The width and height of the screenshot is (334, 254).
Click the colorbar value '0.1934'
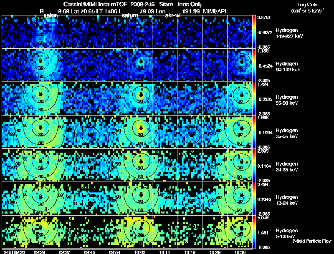click(266, 133)
